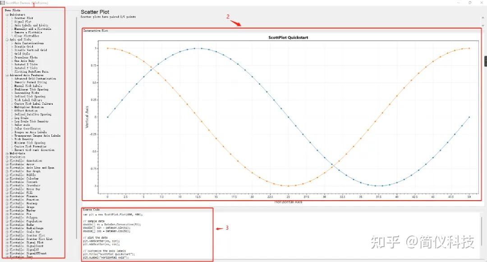Click the Vertical Axis label on chart
The image size is (487, 262).
click(87, 117)
